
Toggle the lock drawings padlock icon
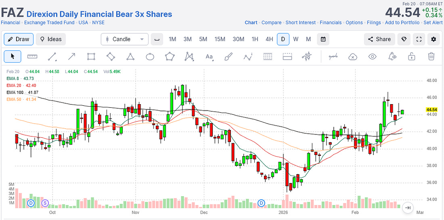(x=411, y=57)
